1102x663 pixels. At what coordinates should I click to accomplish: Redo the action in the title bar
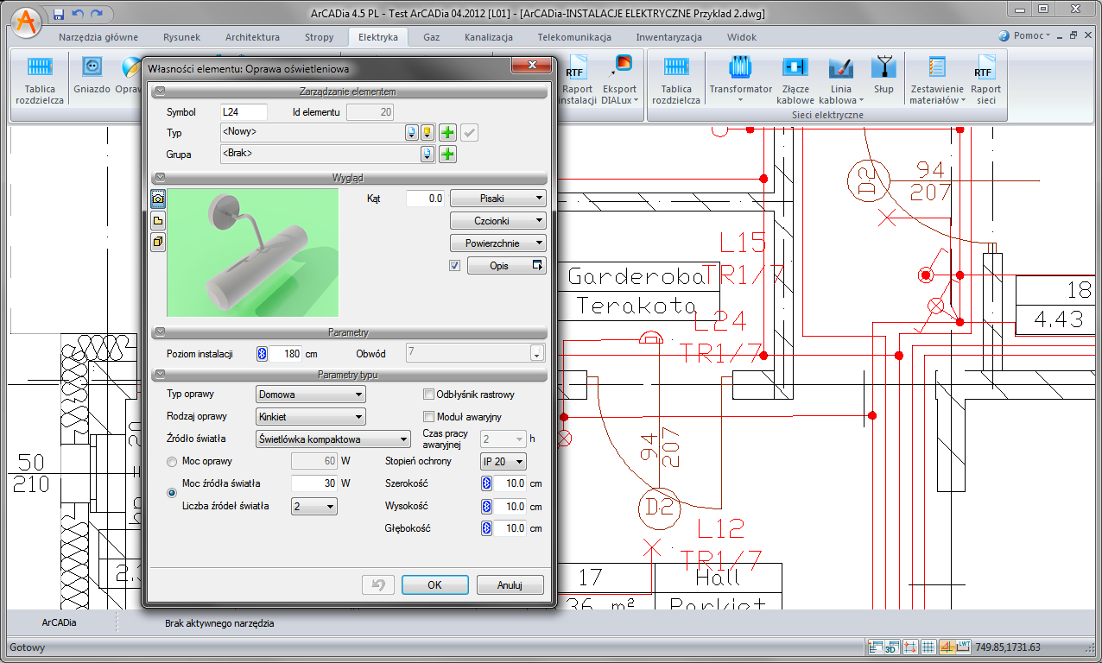click(x=96, y=14)
